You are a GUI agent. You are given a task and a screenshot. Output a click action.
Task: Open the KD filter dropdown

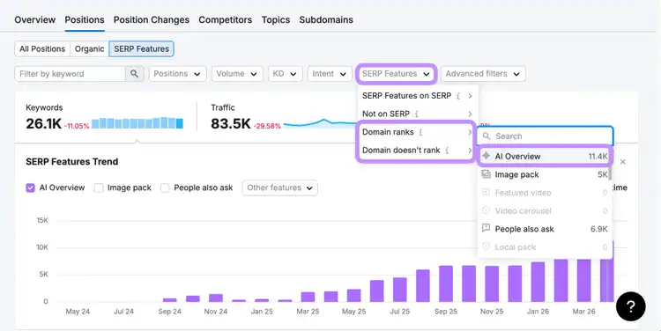tap(285, 74)
